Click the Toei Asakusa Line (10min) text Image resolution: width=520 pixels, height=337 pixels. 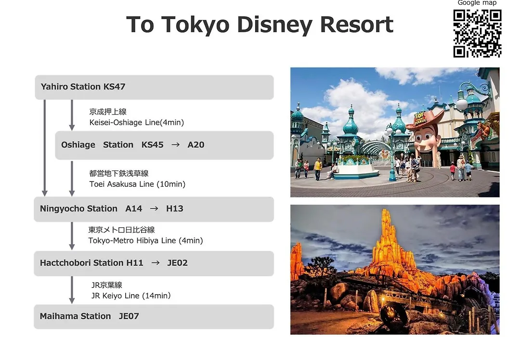pos(137,184)
